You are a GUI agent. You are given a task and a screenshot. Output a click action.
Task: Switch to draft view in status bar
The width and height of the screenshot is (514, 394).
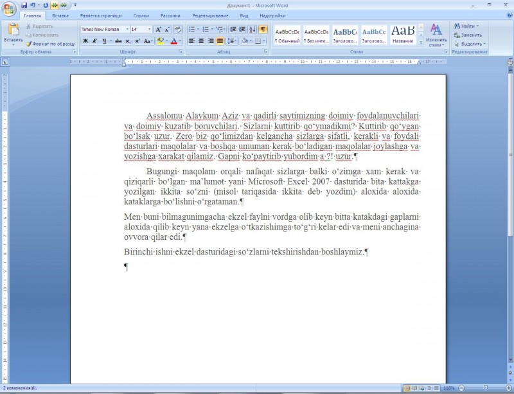(436, 388)
